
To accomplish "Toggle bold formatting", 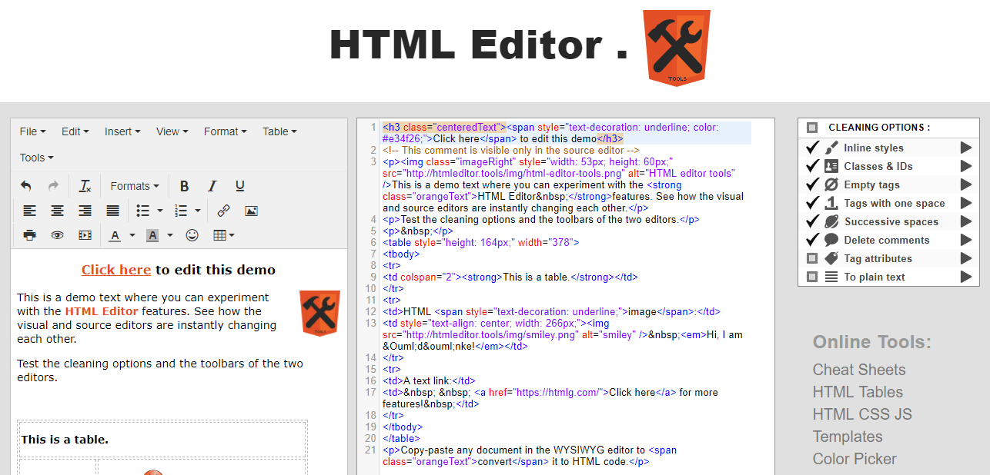I will tap(184, 185).
